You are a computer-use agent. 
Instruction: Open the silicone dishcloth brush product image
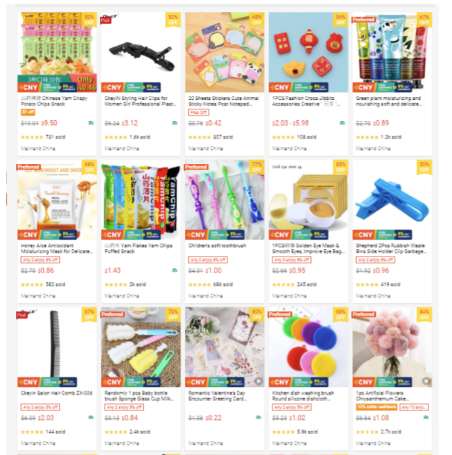308,347
